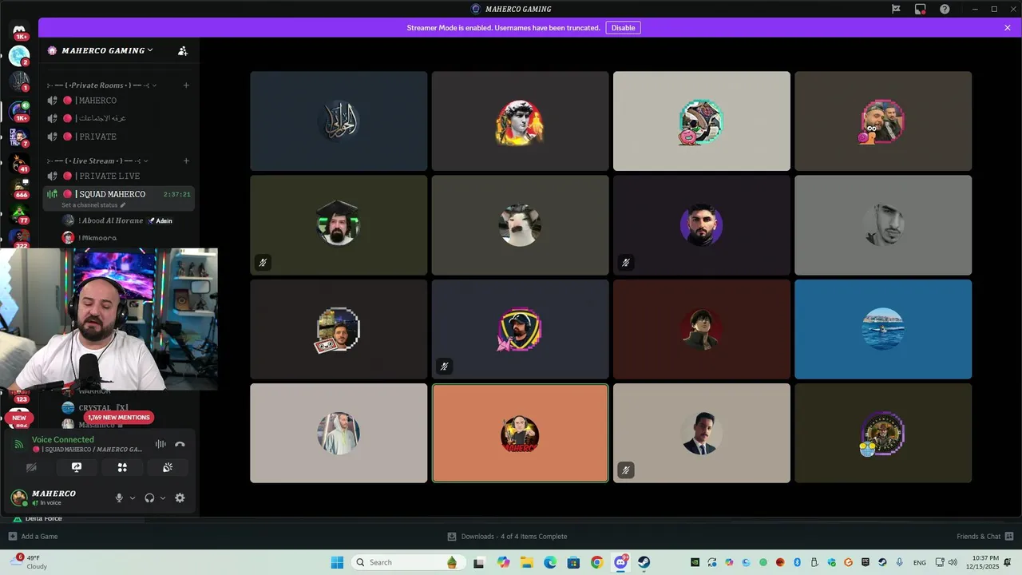
Task: Mute your microphone in the user panel
Action: pos(119,498)
